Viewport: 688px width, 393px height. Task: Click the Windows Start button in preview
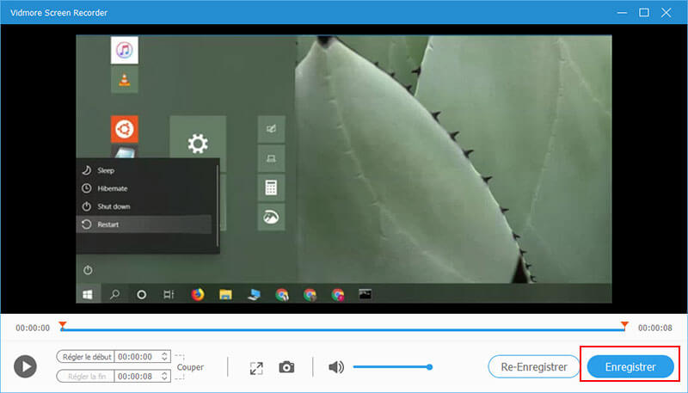[x=89, y=294]
